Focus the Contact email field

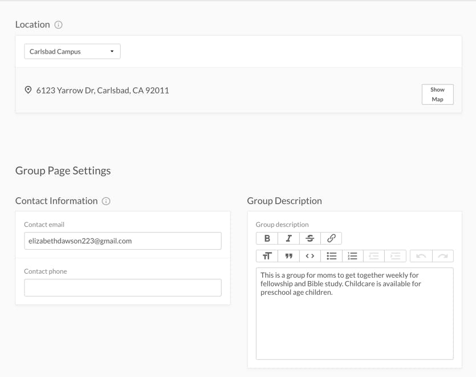tap(123, 241)
